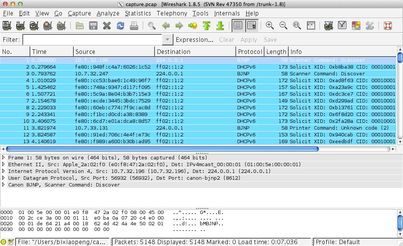
Task: Open the Help lifebuoy icon
Action: point(388,26)
